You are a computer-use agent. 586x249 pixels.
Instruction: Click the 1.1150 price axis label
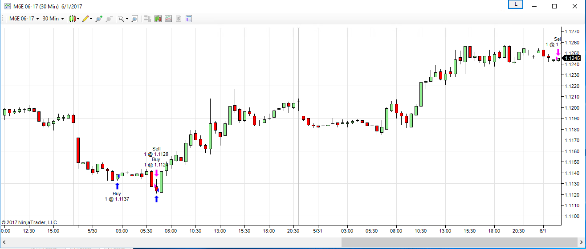tap(572, 162)
